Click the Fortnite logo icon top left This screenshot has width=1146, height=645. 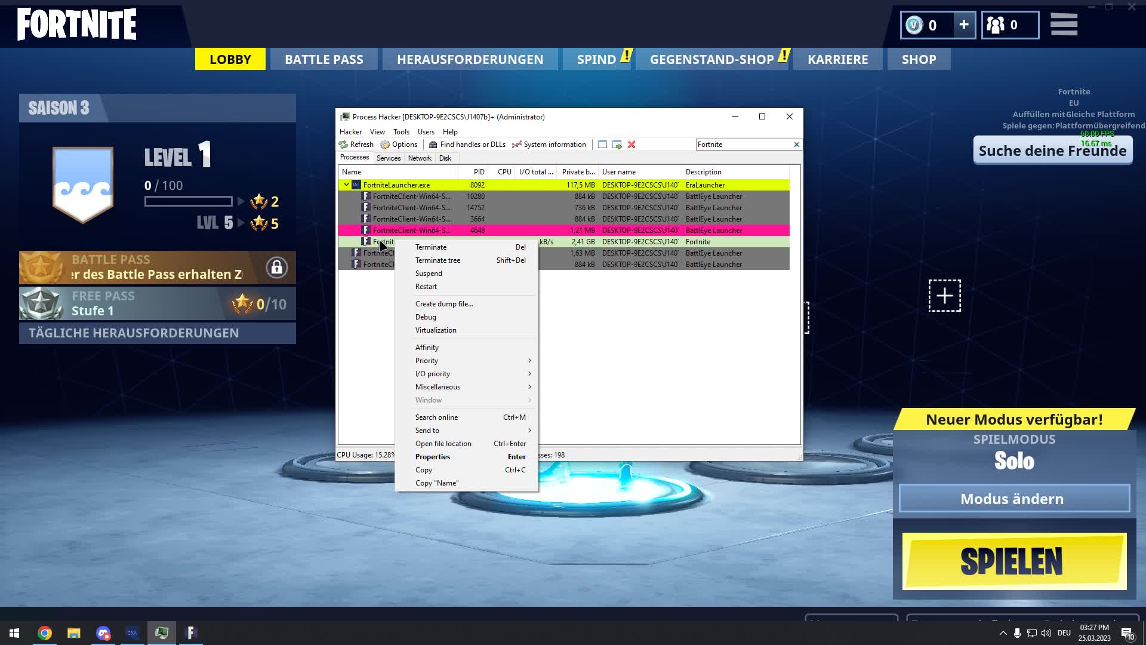tap(77, 24)
